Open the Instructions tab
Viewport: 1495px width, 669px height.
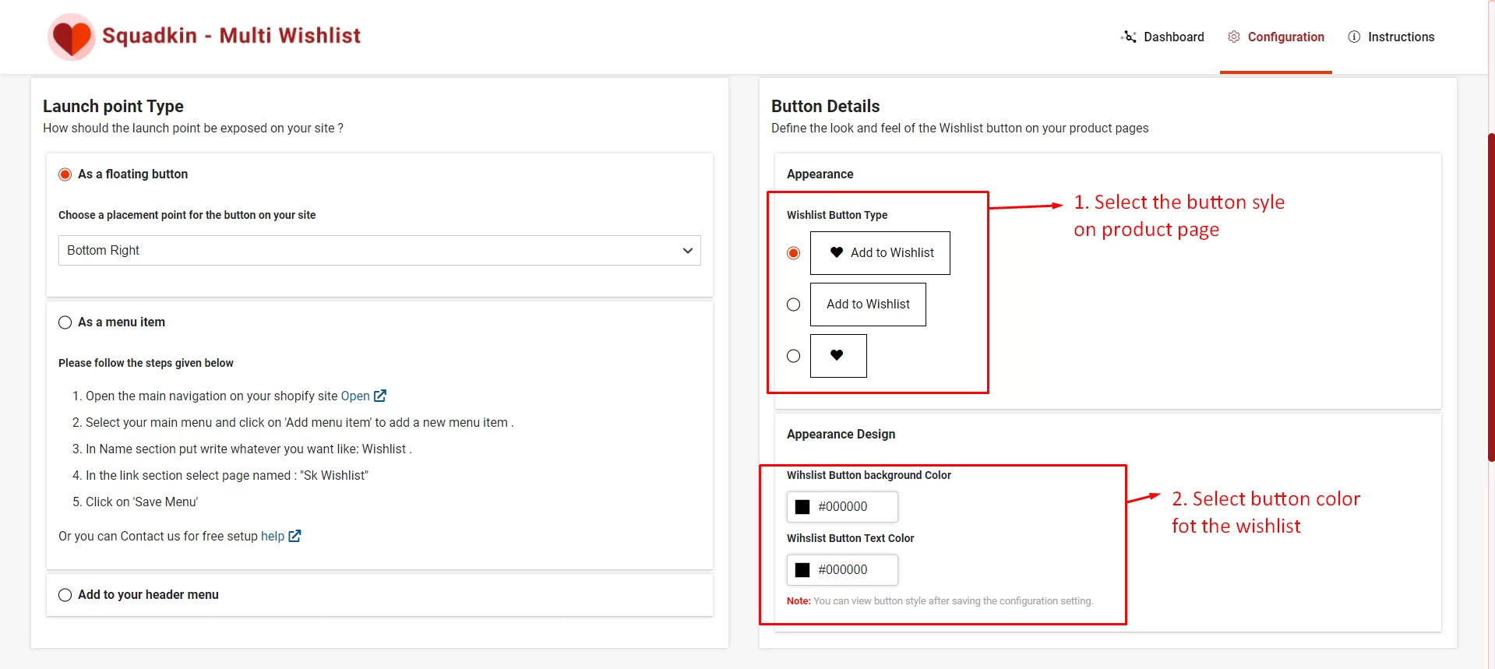coord(1401,37)
